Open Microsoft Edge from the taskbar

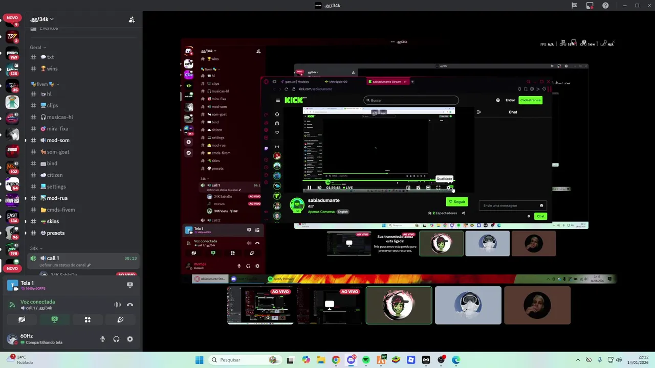tap(456, 360)
